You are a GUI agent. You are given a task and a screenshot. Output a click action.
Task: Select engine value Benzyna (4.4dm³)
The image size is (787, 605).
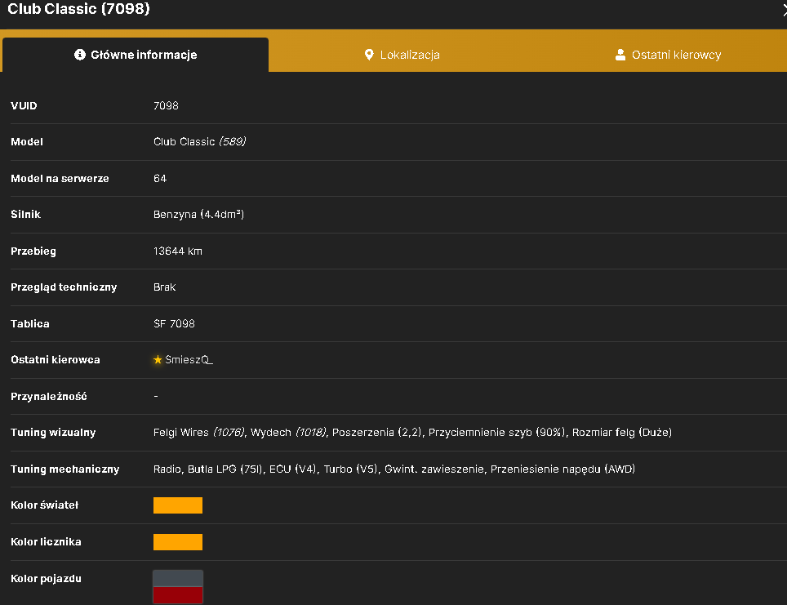tap(198, 215)
